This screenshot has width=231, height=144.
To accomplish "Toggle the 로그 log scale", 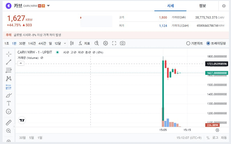I will tap(215, 138).
